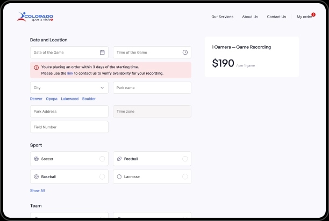Viewport: 329px width, 221px height.
Task: Open My order from the navigation
Action: [x=304, y=17]
